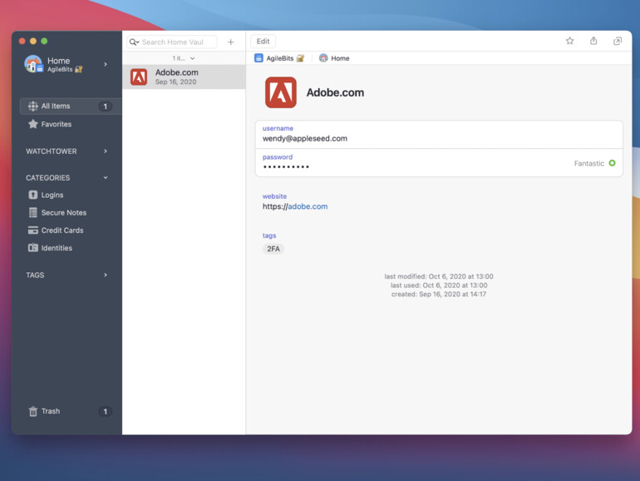This screenshot has height=481, width=640.
Task: Click the Home vault icon in breadcrumb
Action: [323, 58]
